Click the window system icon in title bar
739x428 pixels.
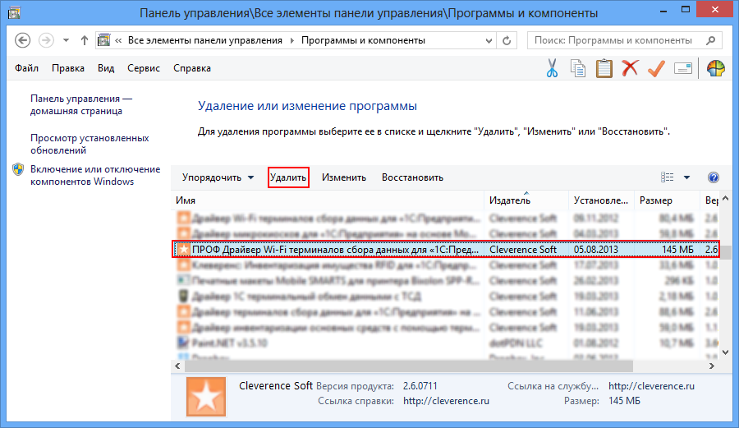click(x=14, y=12)
